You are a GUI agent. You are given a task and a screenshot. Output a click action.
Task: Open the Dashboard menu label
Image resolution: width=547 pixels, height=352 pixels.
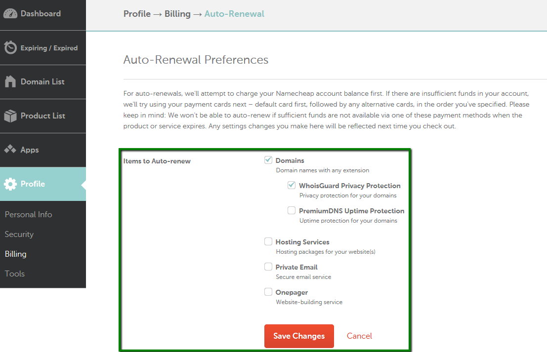pyautogui.click(x=41, y=14)
